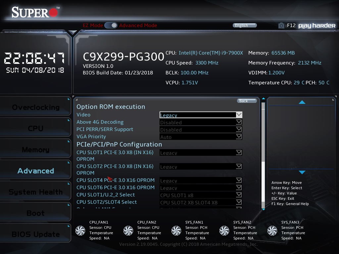Switch to the System Health section
The image size is (339, 254).
tap(35, 192)
